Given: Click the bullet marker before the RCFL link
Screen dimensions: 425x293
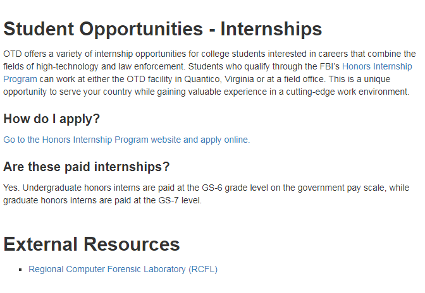Looking at the screenshot, I should (22, 270).
